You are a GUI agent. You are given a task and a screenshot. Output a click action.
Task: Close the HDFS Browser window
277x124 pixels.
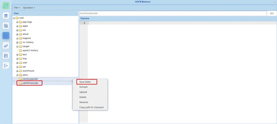[x=275, y=2]
